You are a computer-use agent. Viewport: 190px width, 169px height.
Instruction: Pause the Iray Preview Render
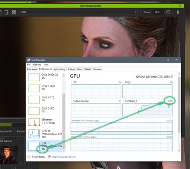click(x=178, y=12)
